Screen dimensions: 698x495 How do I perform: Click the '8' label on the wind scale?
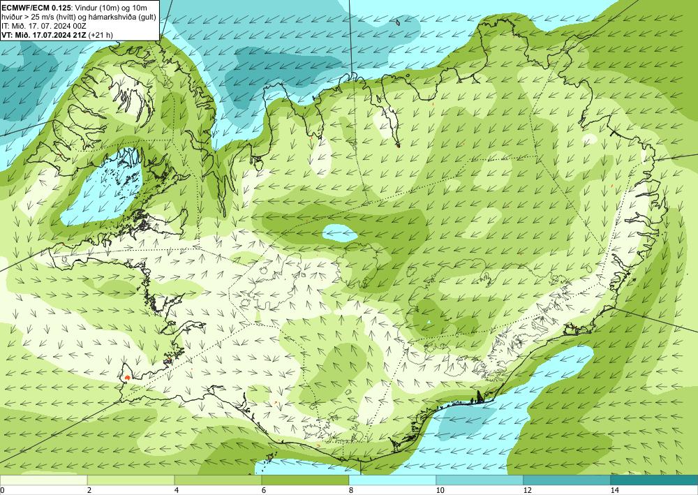pos(351,490)
